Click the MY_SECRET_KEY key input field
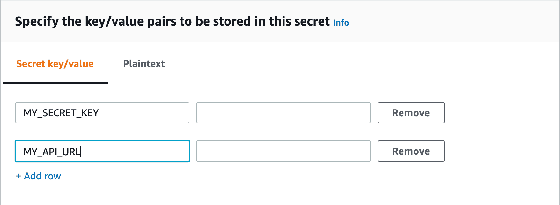This screenshot has height=205, width=560. coord(102,113)
